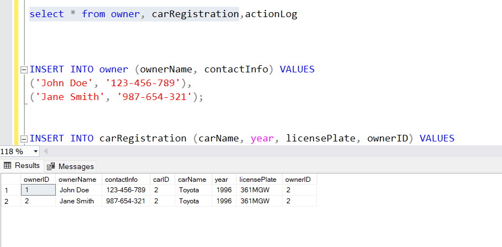
Task: Select all results via top-left grid corner
Action: pos(11,180)
